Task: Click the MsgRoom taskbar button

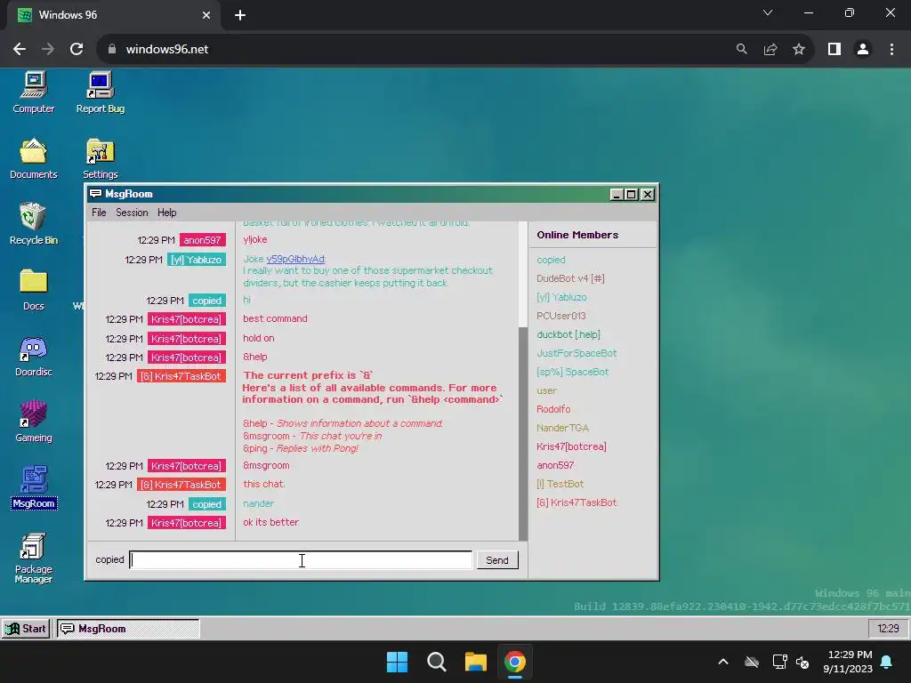Action: 128,629
